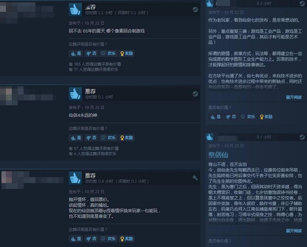Vote 是 on the 仙剑七 sidebar review
Viewport: 307px width, 247px height.
(x=216, y=117)
